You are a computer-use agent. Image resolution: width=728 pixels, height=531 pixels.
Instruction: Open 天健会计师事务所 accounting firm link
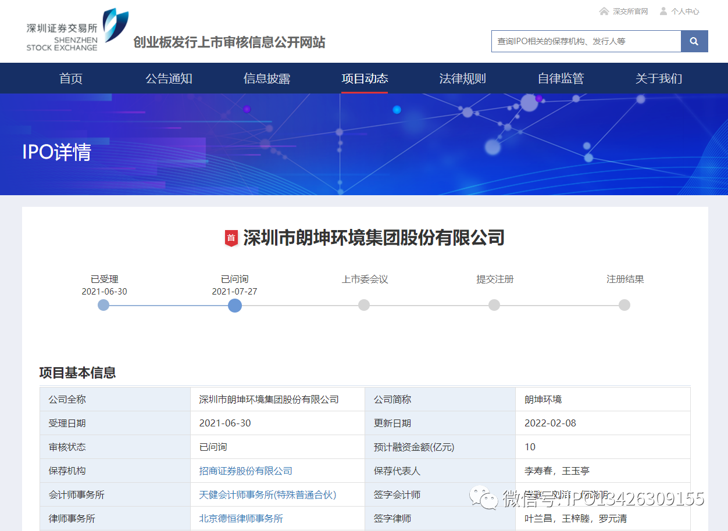point(267,495)
